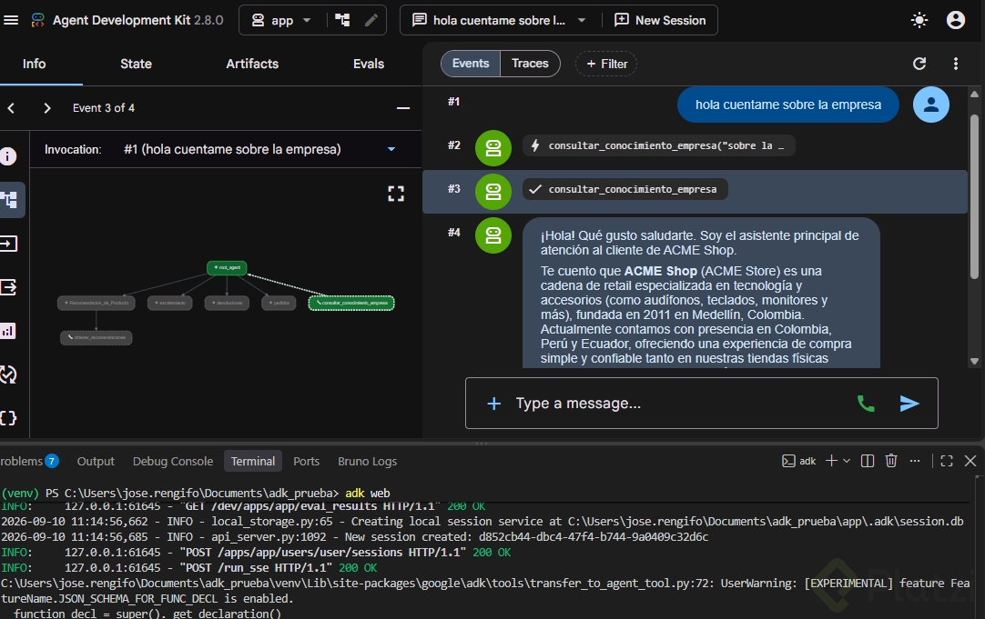Open the hamburger side menu
The width and height of the screenshot is (985, 619).
[11, 20]
